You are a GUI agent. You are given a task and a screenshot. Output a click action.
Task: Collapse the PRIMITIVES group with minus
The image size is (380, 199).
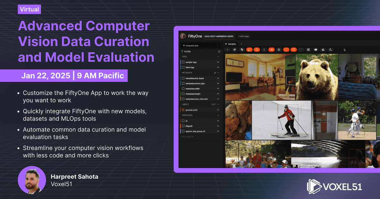(218, 115)
